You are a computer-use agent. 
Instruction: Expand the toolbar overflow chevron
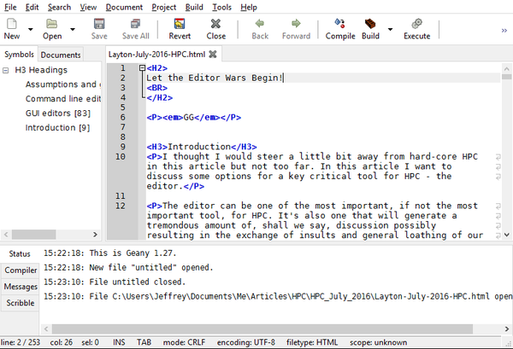point(504,31)
